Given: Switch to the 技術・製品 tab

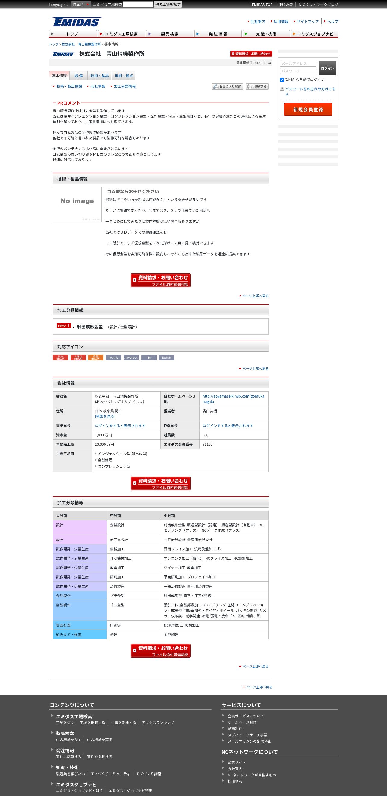Looking at the screenshot, I should [x=99, y=76].
